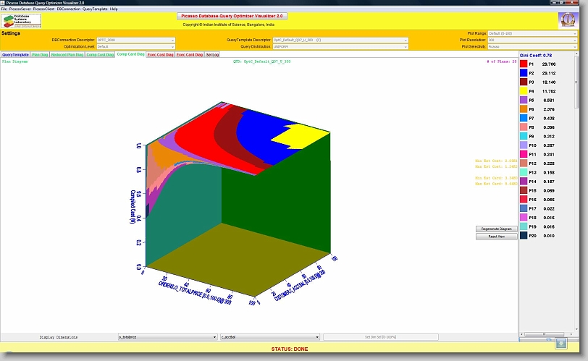
Task: Click the Reset View button
Action: point(496,237)
